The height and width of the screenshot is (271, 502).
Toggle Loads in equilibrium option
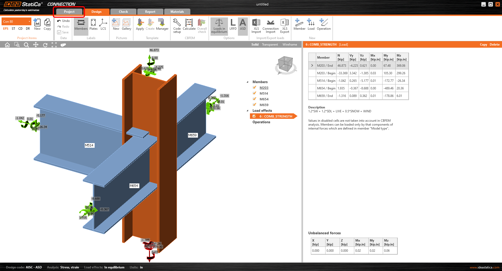(x=219, y=26)
